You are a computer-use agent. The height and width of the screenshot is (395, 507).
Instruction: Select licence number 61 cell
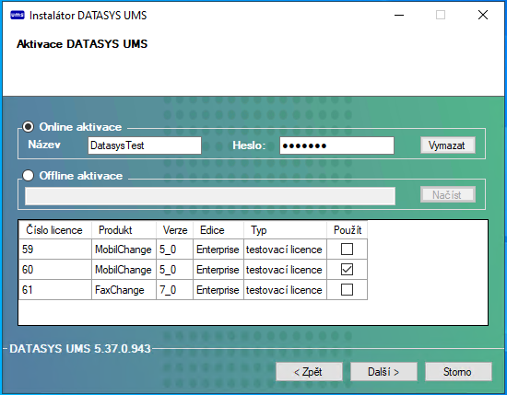[55, 290]
